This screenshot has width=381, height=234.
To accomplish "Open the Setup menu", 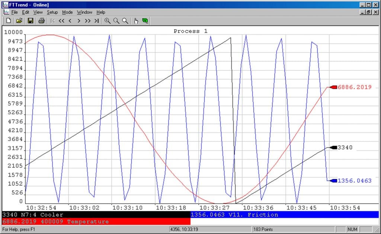I will 52,12.
